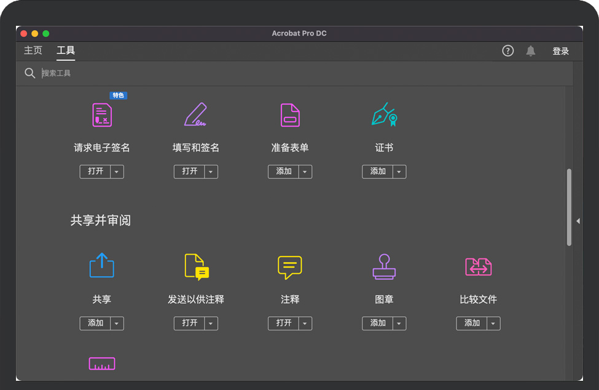Click the 共享 share icon
The image size is (599, 390).
(x=102, y=266)
